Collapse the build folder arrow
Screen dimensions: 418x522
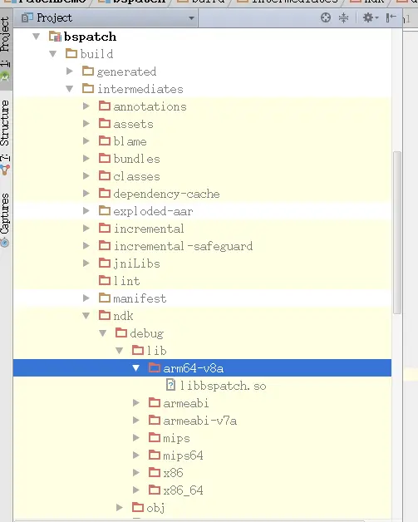click(x=53, y=53)
